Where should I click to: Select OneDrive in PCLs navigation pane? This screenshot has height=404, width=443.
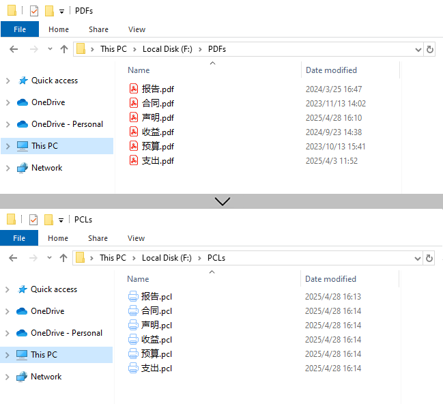coord(48,311)
